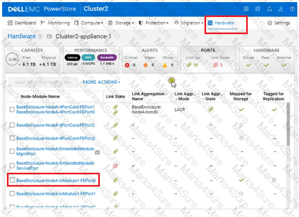Open the user account icon
The image size is (299, 217).
pos(281,9)
